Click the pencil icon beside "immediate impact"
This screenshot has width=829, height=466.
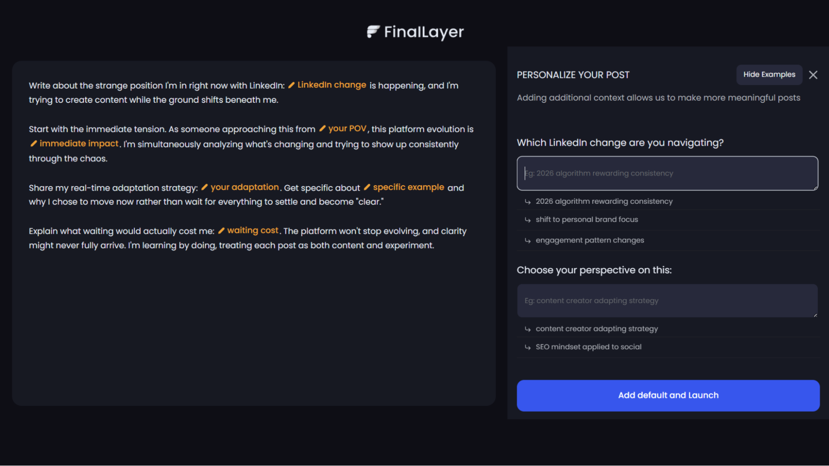point(34,143)
